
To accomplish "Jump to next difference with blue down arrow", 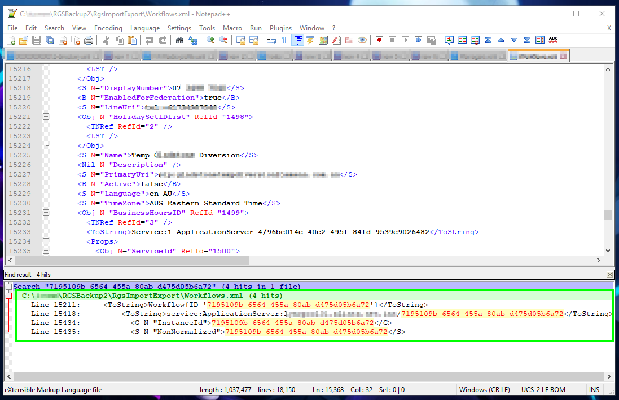I will click(514, 40).
